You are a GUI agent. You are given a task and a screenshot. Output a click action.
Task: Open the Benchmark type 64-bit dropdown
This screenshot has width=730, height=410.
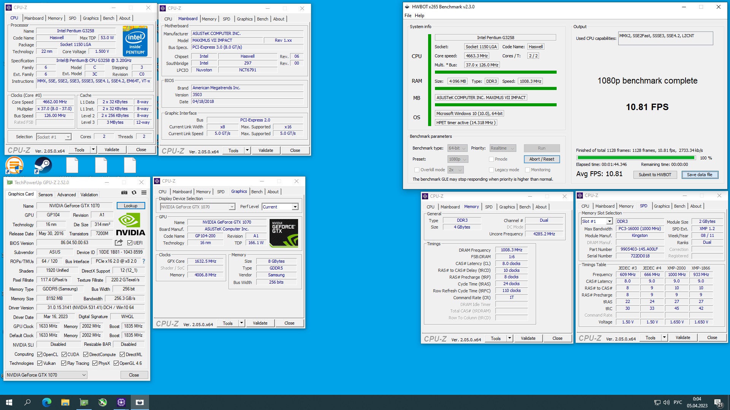click(457, 148)
